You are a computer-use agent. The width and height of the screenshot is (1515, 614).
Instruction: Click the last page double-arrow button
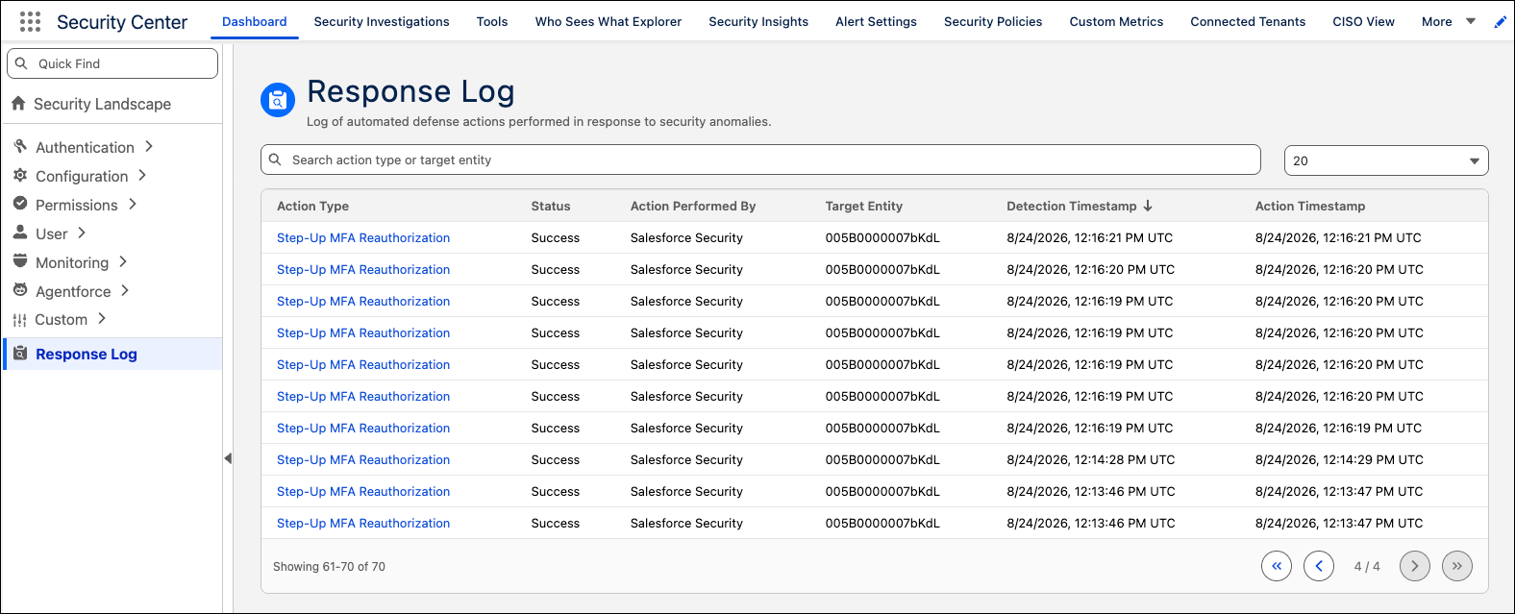coord(1457,566)
